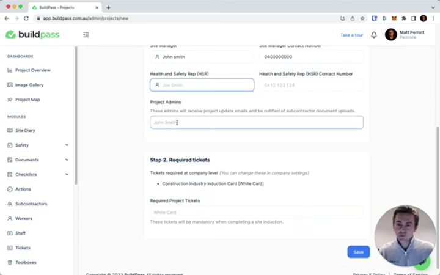
Task: Go to Workers in the sidebar
Action: pos(24,218)
